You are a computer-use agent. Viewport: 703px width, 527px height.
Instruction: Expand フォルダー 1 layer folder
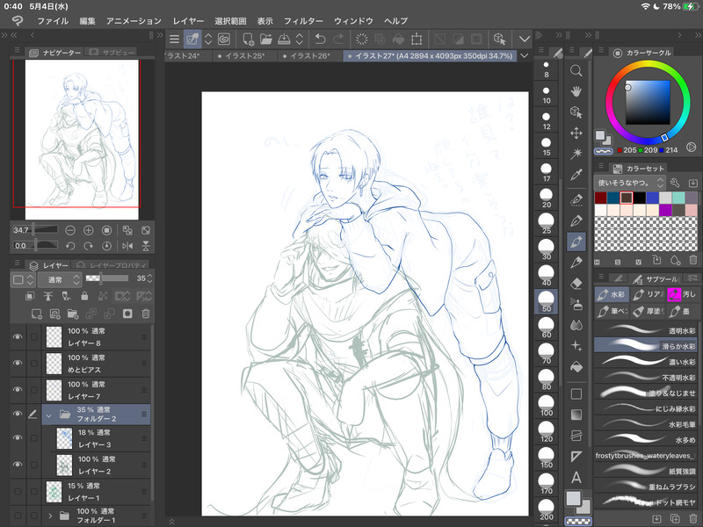point(49,516)
